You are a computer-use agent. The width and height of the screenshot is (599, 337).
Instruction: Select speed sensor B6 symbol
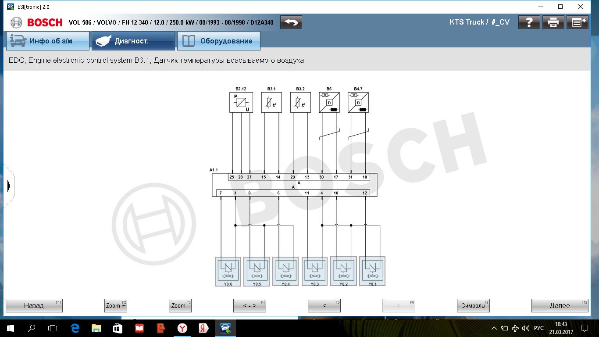click(x=329, y=102)
